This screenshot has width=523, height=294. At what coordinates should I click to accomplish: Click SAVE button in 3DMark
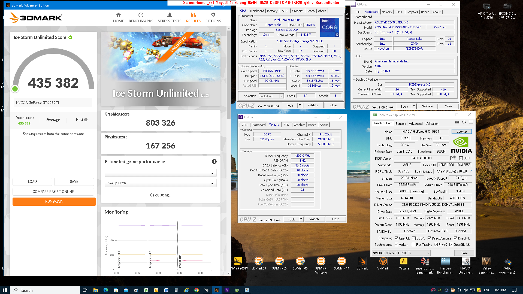pos(74,181)
